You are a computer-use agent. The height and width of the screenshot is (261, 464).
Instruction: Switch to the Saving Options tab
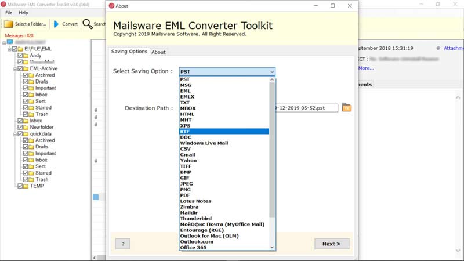click(x=129, y=52)
